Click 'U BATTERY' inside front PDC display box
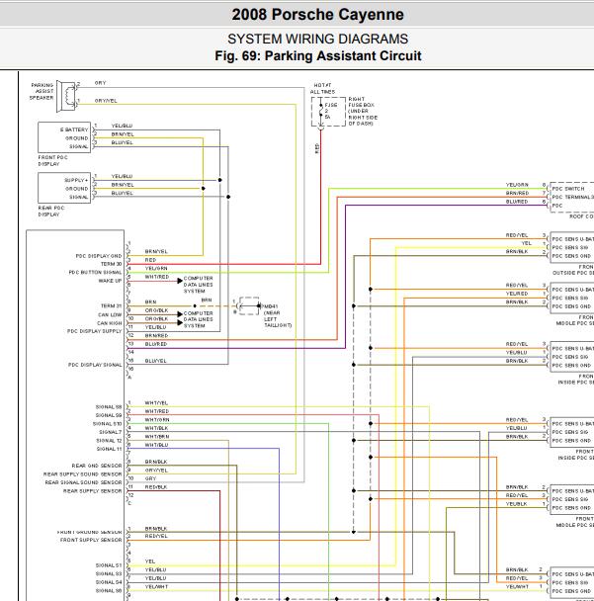The width and height of the screenshot is (594, 601). pos(74,129)
